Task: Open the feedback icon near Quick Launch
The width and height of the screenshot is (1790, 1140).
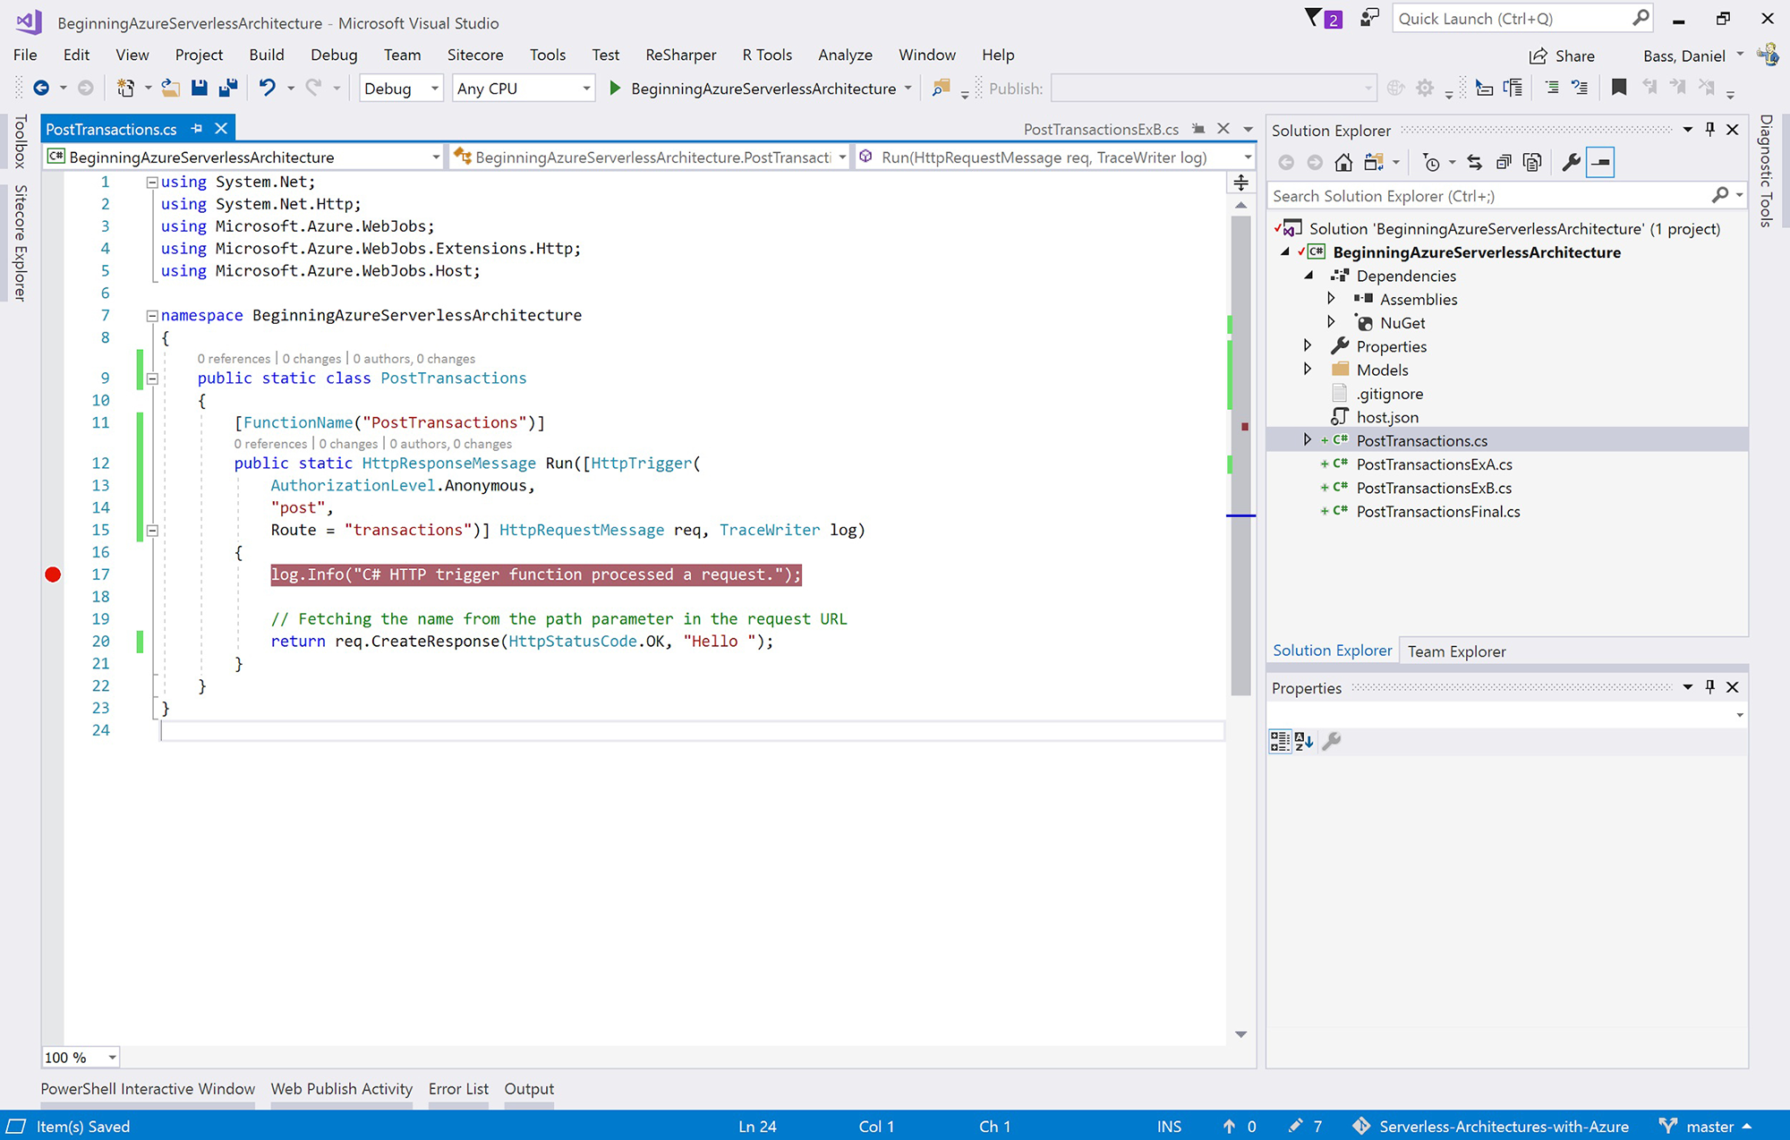Action: (x=1369, y=18)
